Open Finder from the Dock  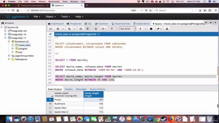click(10, 119)
